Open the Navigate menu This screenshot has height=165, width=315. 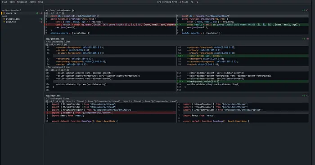pyautogui.click(x=22, y=2)
